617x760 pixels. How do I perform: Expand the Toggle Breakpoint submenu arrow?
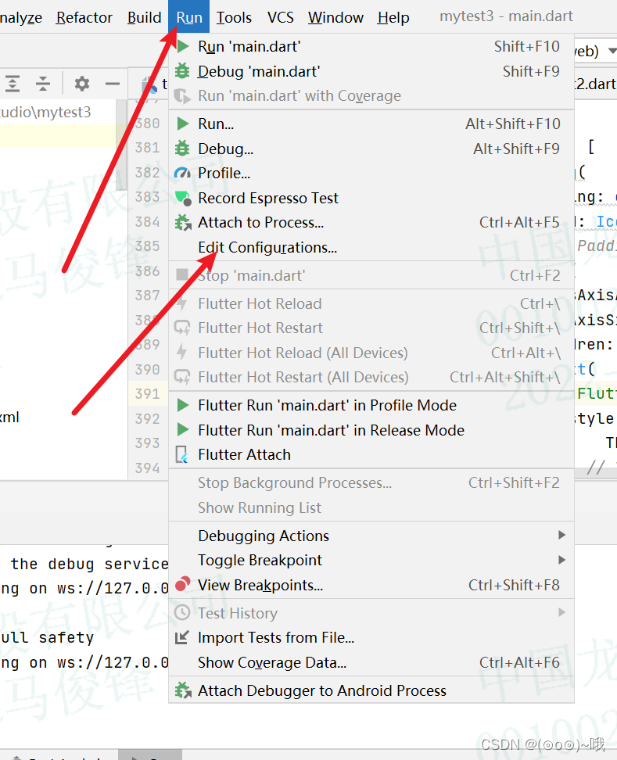tap(561, 560)
